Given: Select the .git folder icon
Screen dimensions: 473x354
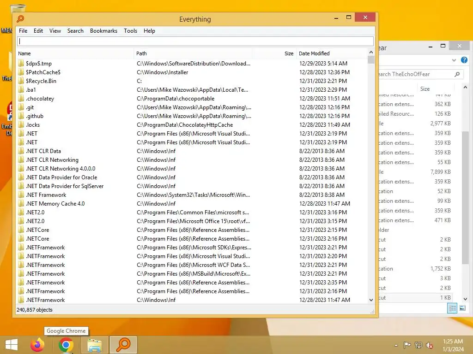Looking at the screenshot, I should tap(21, 107).
